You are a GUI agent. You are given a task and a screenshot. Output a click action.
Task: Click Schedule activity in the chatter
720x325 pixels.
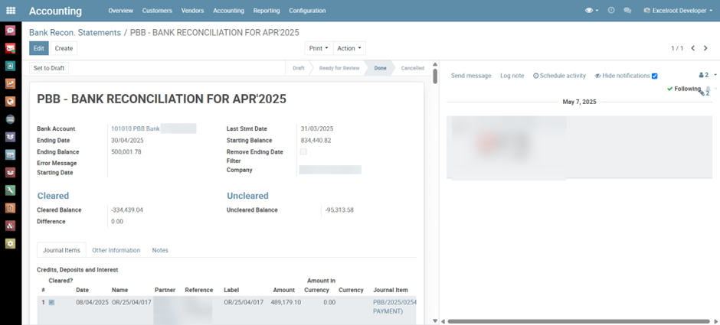point(559,76)
